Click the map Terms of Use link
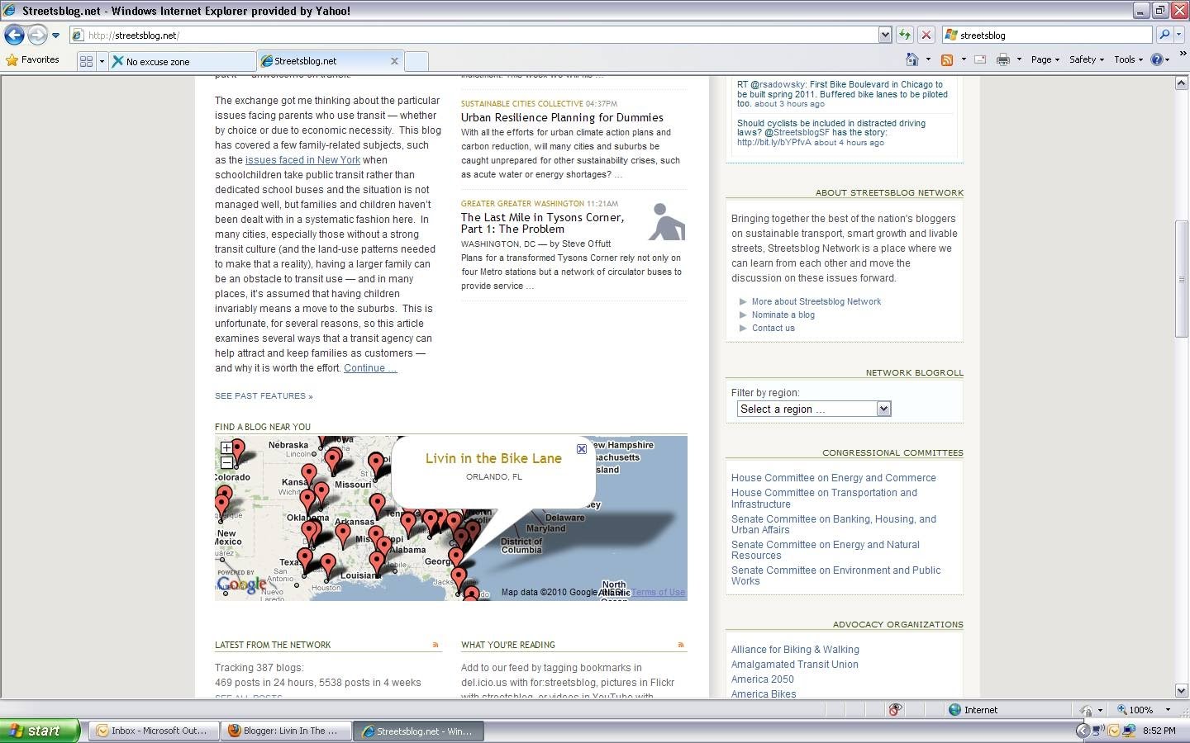The image size is (1190, 743). [658, 592]
